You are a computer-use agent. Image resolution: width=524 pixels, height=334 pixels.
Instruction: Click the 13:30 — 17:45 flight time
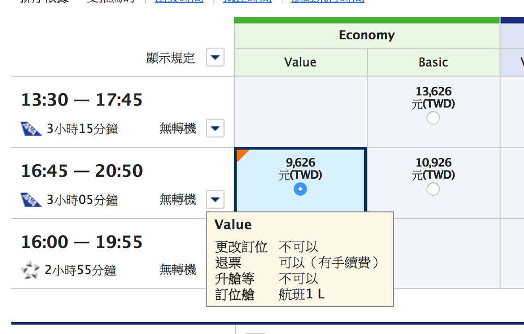pos(82,100)
